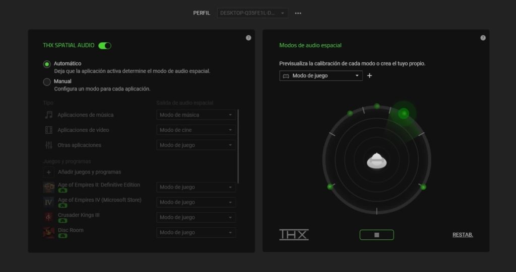Open mode dropdown for Crusader Kings III

click(196, 218)
